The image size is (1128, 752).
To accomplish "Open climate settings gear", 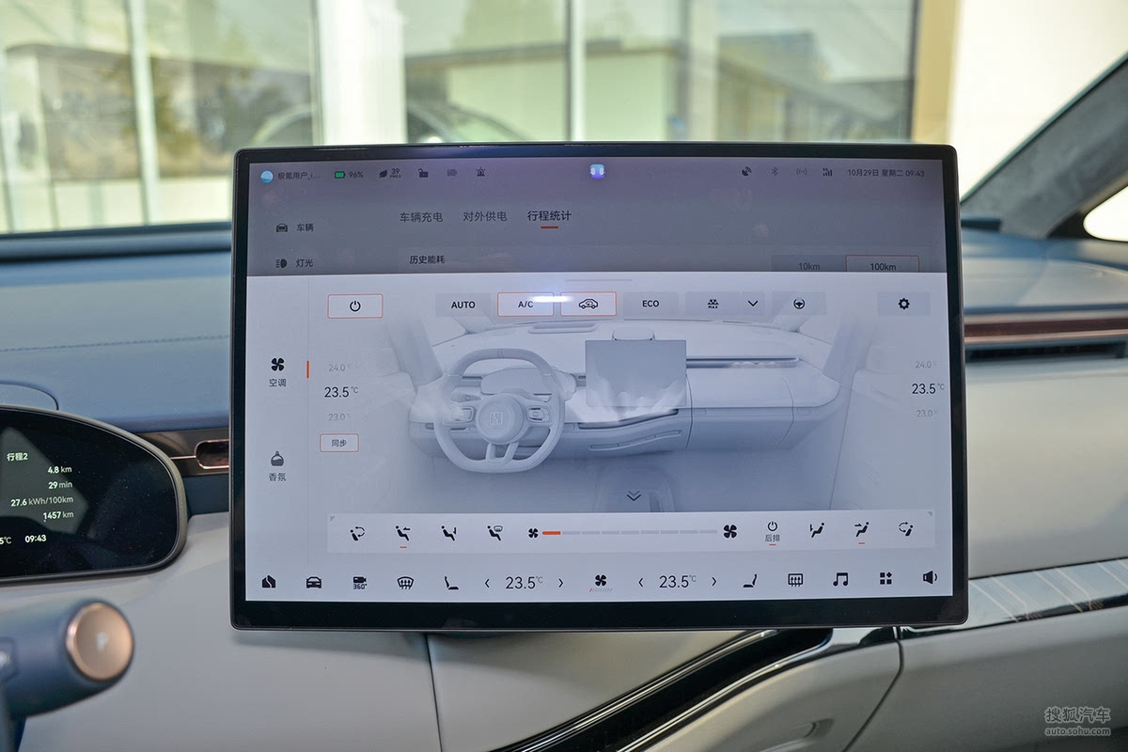I will point(903,304).
